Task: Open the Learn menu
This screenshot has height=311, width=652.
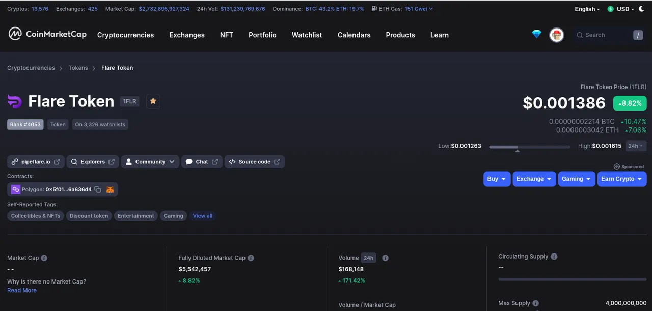Action: point(440,35)
